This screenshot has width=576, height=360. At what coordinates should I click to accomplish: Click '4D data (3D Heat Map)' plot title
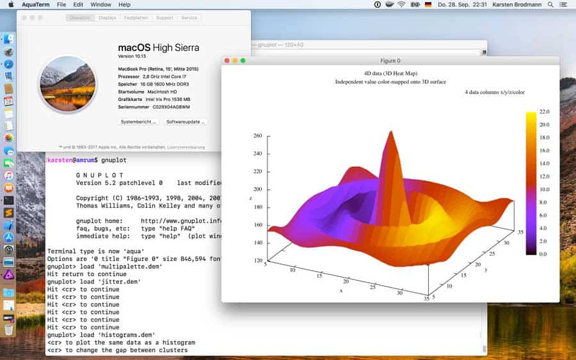click(390, 74)
